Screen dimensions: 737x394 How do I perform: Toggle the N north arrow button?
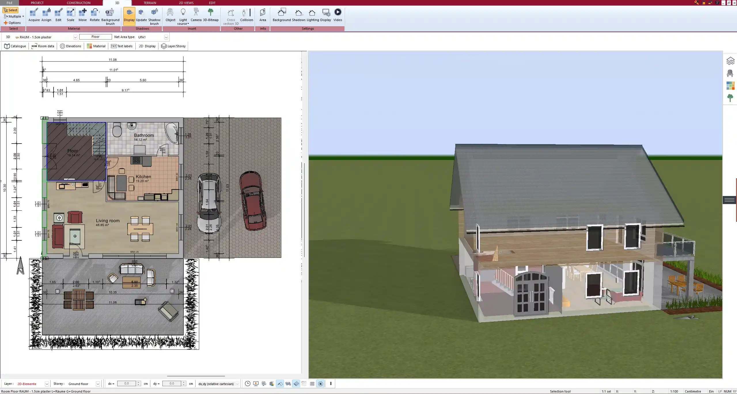pos(320,384)
